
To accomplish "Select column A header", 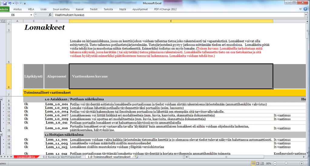I will [x=17, y=21].
